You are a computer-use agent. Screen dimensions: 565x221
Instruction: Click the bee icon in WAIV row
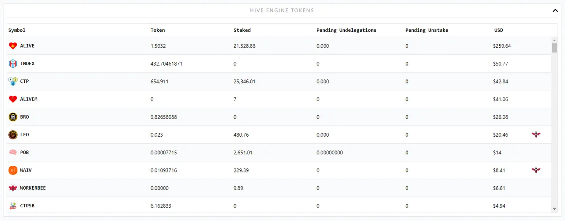click(x=536, y=170)
